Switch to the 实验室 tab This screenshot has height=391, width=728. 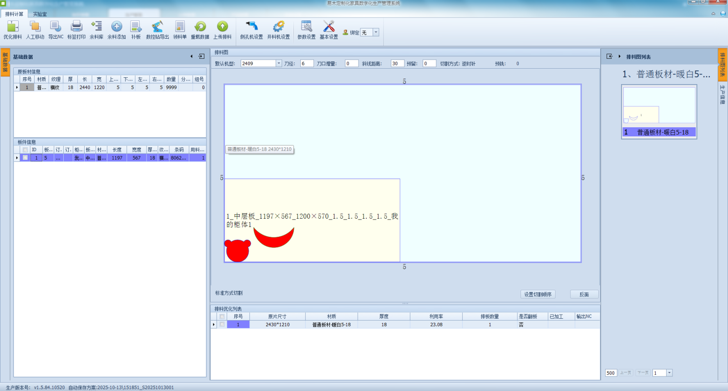click(40, 14)
